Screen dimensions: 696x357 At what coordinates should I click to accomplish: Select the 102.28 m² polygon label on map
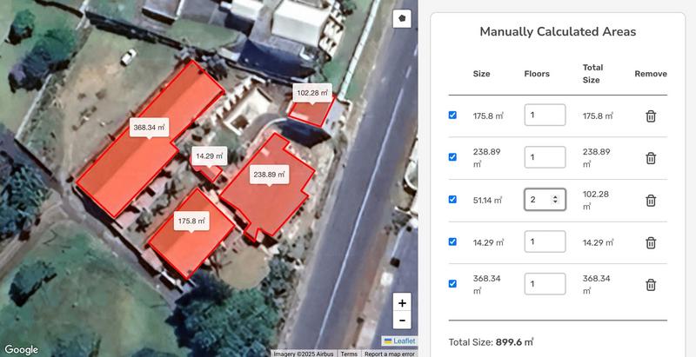(x=312, y=93)
